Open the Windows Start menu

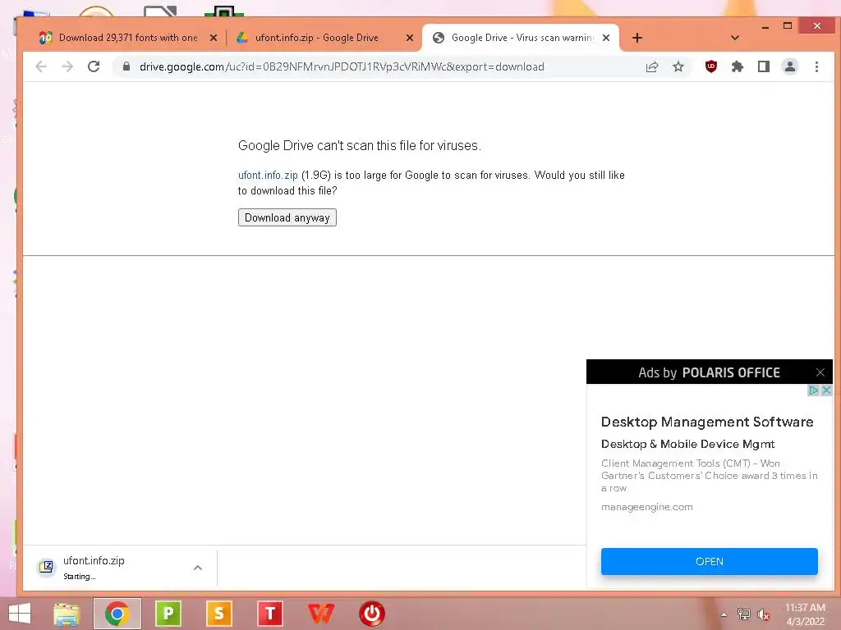20,614
